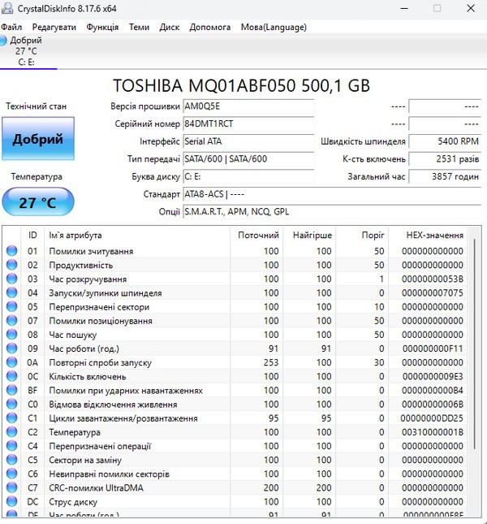487x524 pixels.
Task: Click the firmware version field AM0Q5E
Action: 248,106
